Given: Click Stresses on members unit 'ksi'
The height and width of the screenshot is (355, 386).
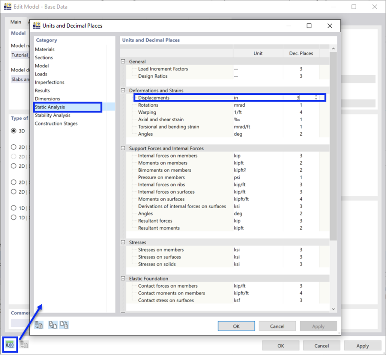Looking at the screenshot, I should (x=237, y=250).
